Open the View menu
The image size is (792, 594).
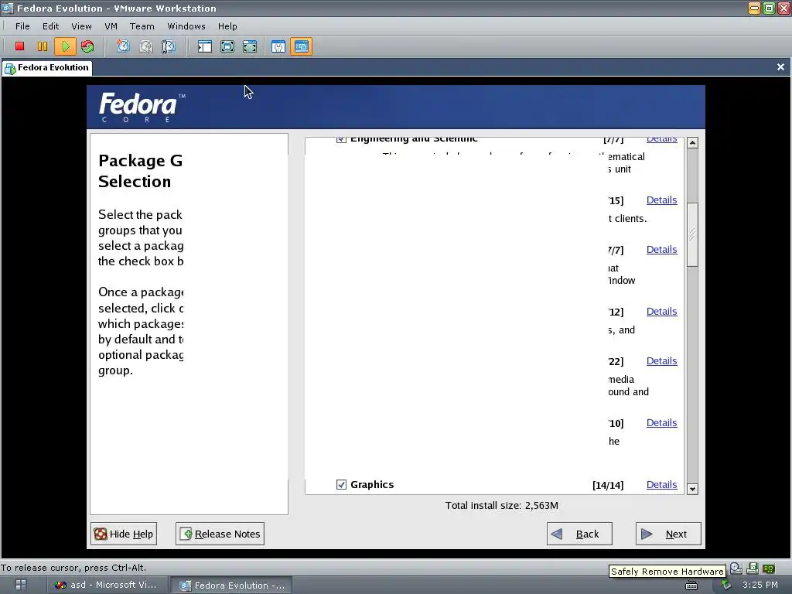pos(81,26)
